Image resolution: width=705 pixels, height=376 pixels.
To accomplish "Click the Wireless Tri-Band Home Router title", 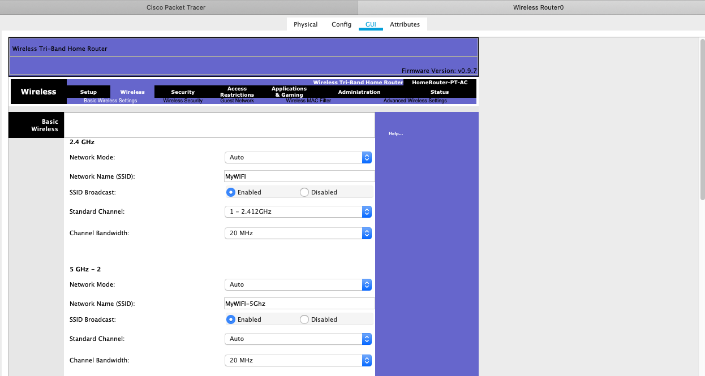I will [60, 49].
